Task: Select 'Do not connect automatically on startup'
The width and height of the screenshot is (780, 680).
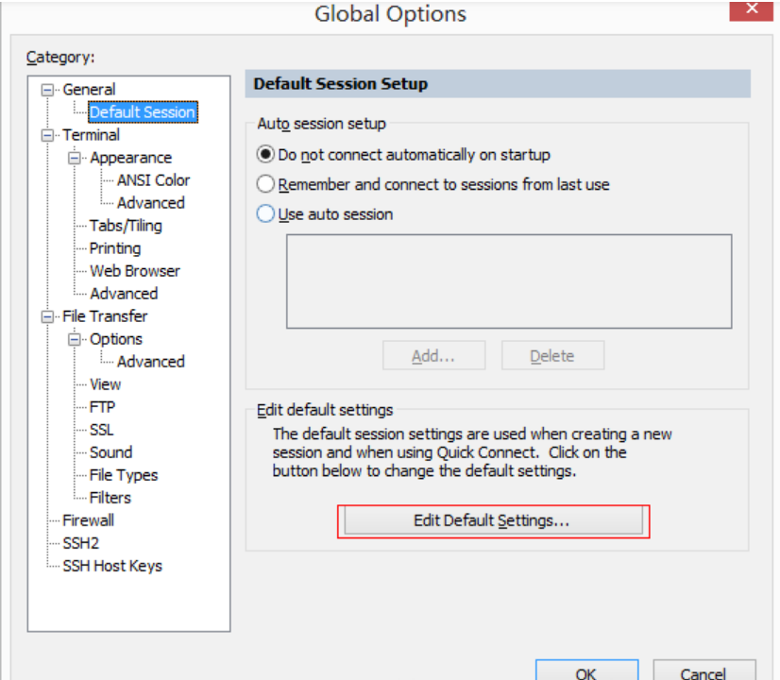Action: tap(266, 154)
